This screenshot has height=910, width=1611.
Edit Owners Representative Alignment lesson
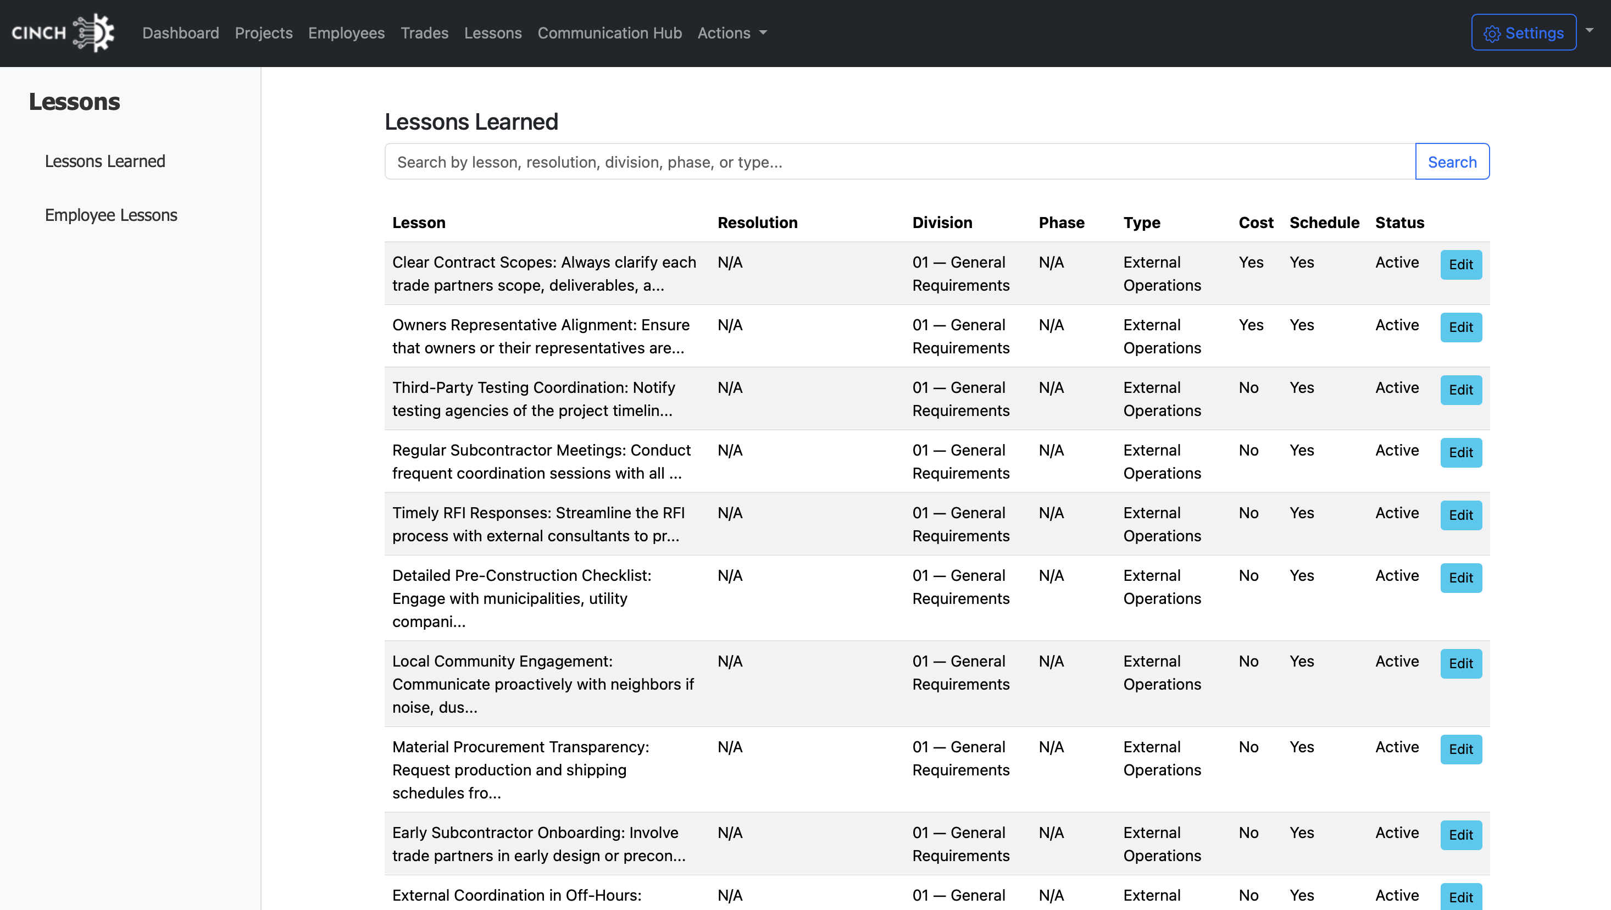click(1461, 327)
